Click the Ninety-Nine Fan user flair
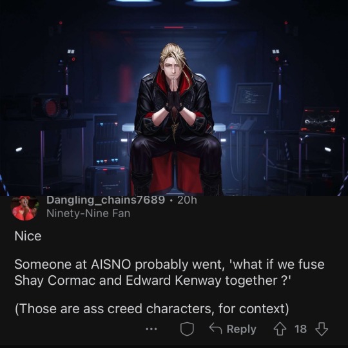 coord(88,213)
